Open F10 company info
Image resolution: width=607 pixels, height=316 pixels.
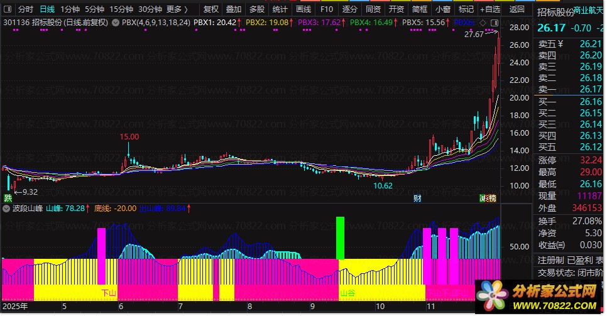pyautogui.click(x=326, y=9)
